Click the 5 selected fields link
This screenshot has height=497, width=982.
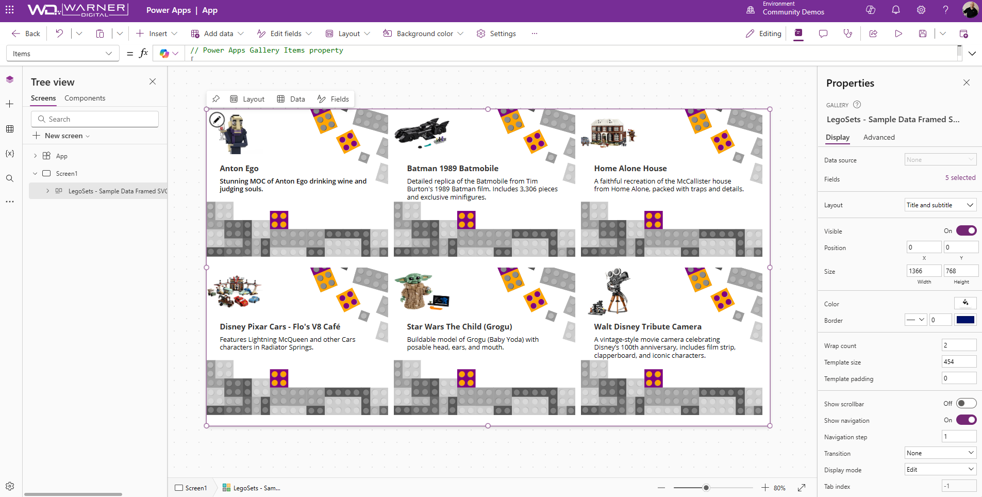click(x=960, y=178)
